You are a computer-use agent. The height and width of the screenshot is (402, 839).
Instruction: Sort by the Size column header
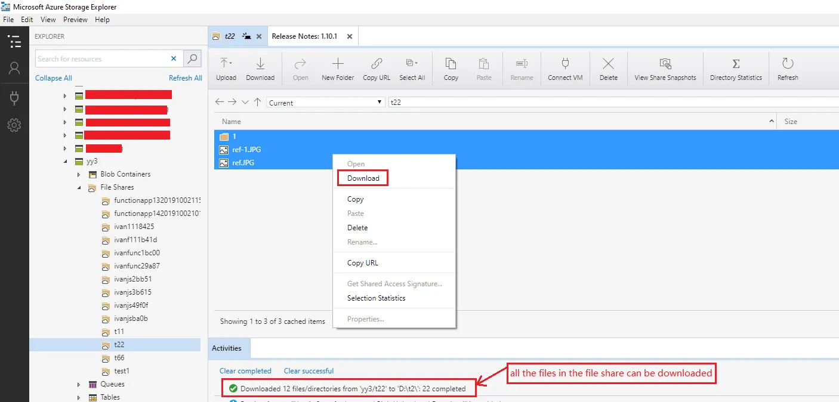[808, 121]
